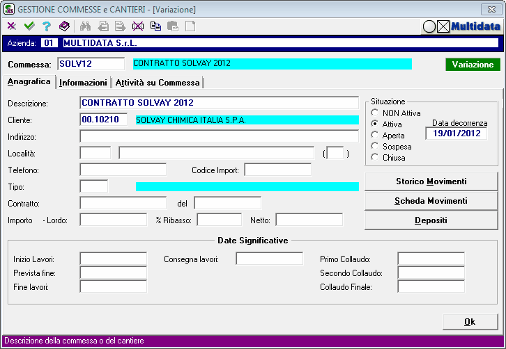Click the Descrizione input field
The width and height of the screenshot is (506, 349).
[x=219, y=103]
